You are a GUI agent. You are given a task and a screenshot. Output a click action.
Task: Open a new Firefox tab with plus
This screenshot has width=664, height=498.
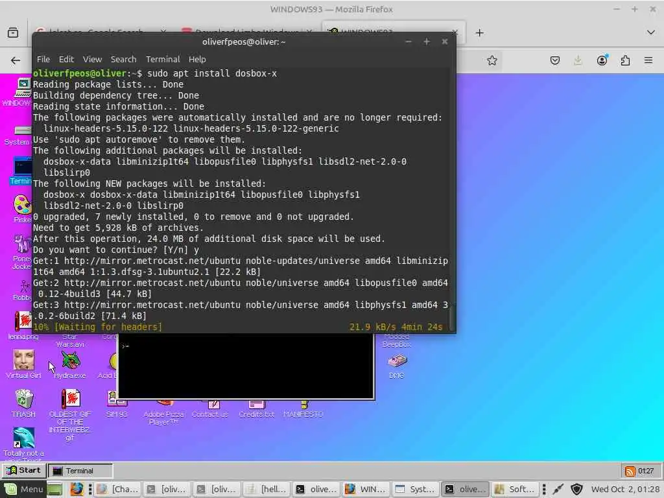pyautogui.click(x=479, y=33)
